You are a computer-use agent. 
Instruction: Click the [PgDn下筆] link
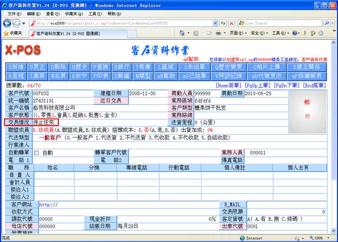pyautogui.click(x=287, y=86)
